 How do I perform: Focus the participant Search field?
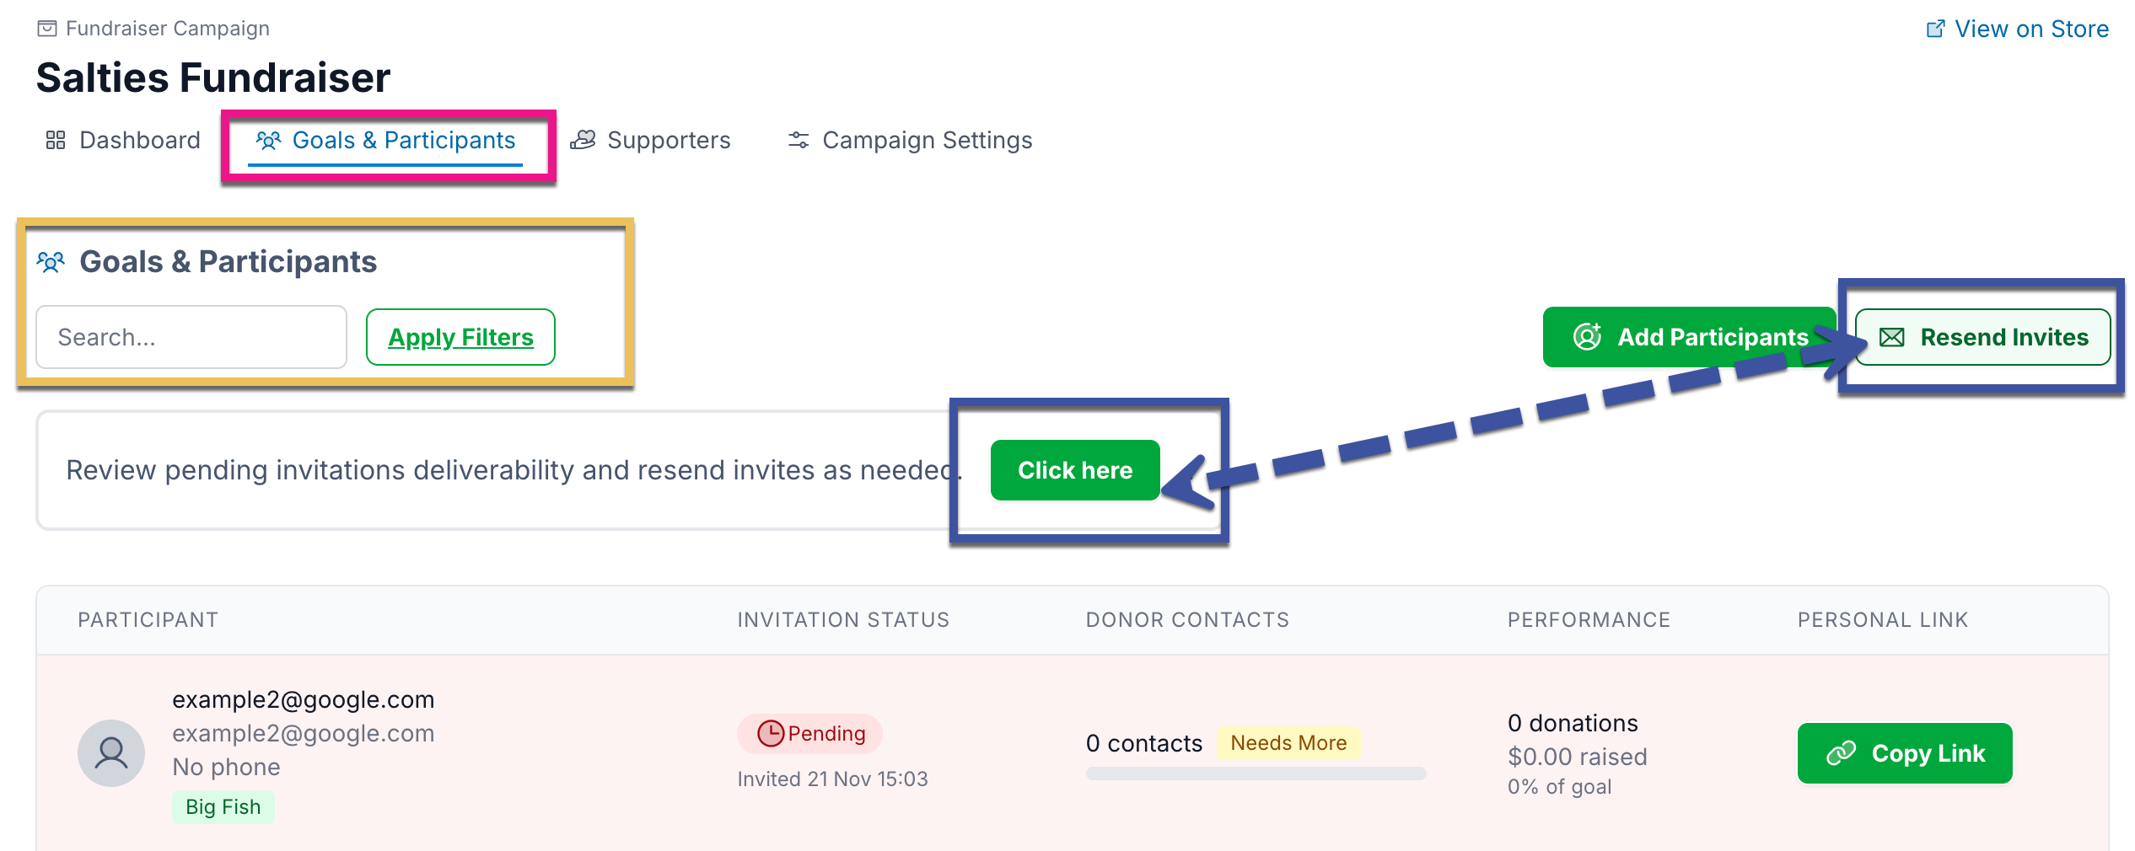pos(191,337)
